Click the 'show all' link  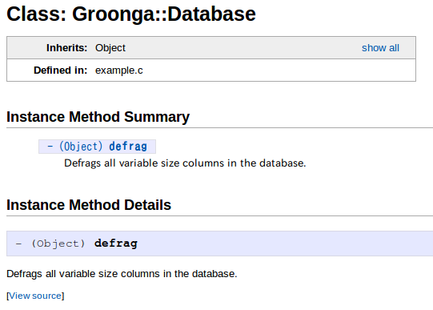[380, 48]
